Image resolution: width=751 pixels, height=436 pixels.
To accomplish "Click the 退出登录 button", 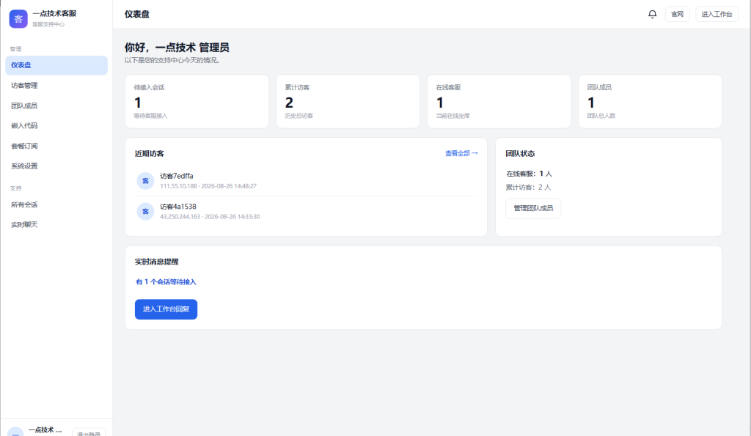I will point(89,432).
